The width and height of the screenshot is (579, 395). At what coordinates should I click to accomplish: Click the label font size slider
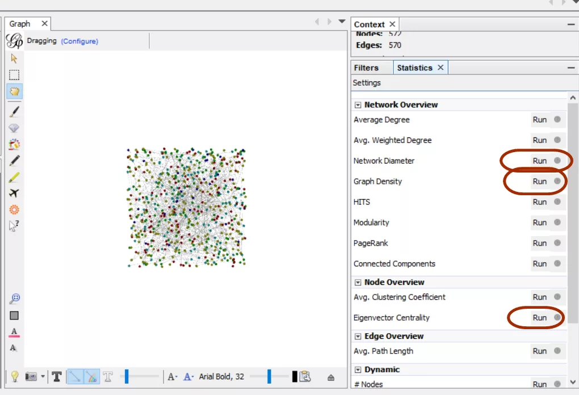269,376
